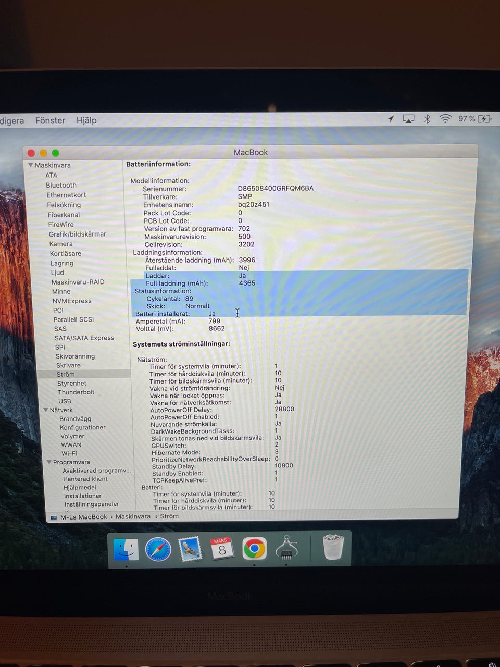Click System Information icon in dock
This screenshot has width=500, height=667.
coord(286,548)
